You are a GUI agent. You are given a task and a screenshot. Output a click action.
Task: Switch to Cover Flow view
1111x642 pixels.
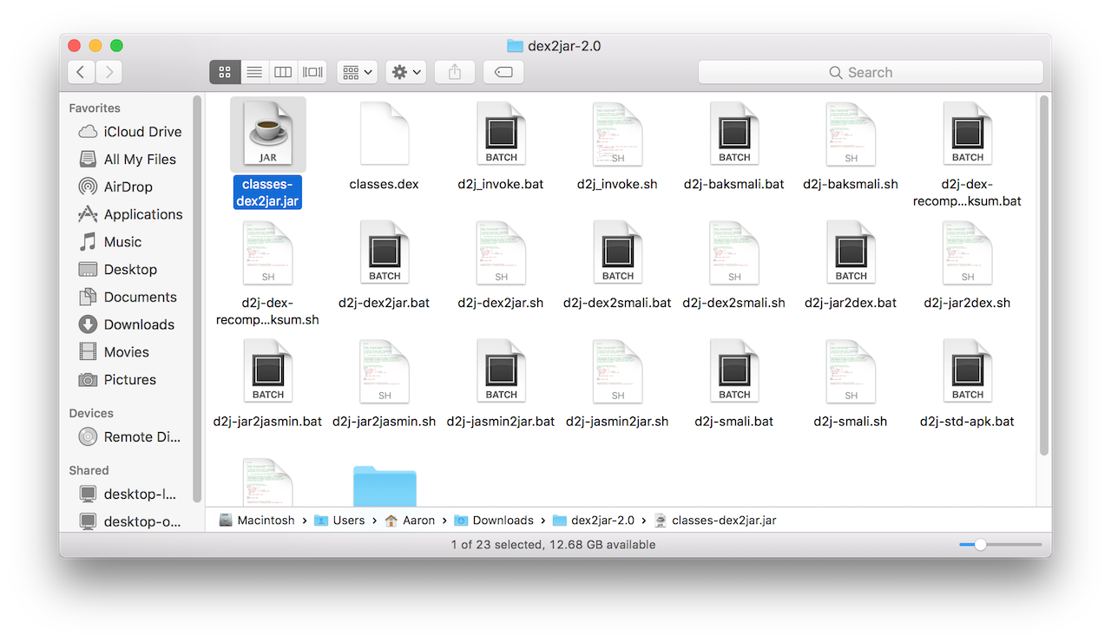point(312,72)
